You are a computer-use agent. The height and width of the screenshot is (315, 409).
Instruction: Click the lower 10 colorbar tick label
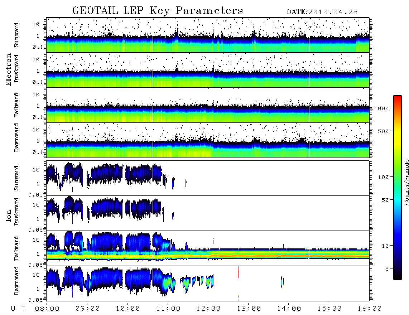pos(385,246)
